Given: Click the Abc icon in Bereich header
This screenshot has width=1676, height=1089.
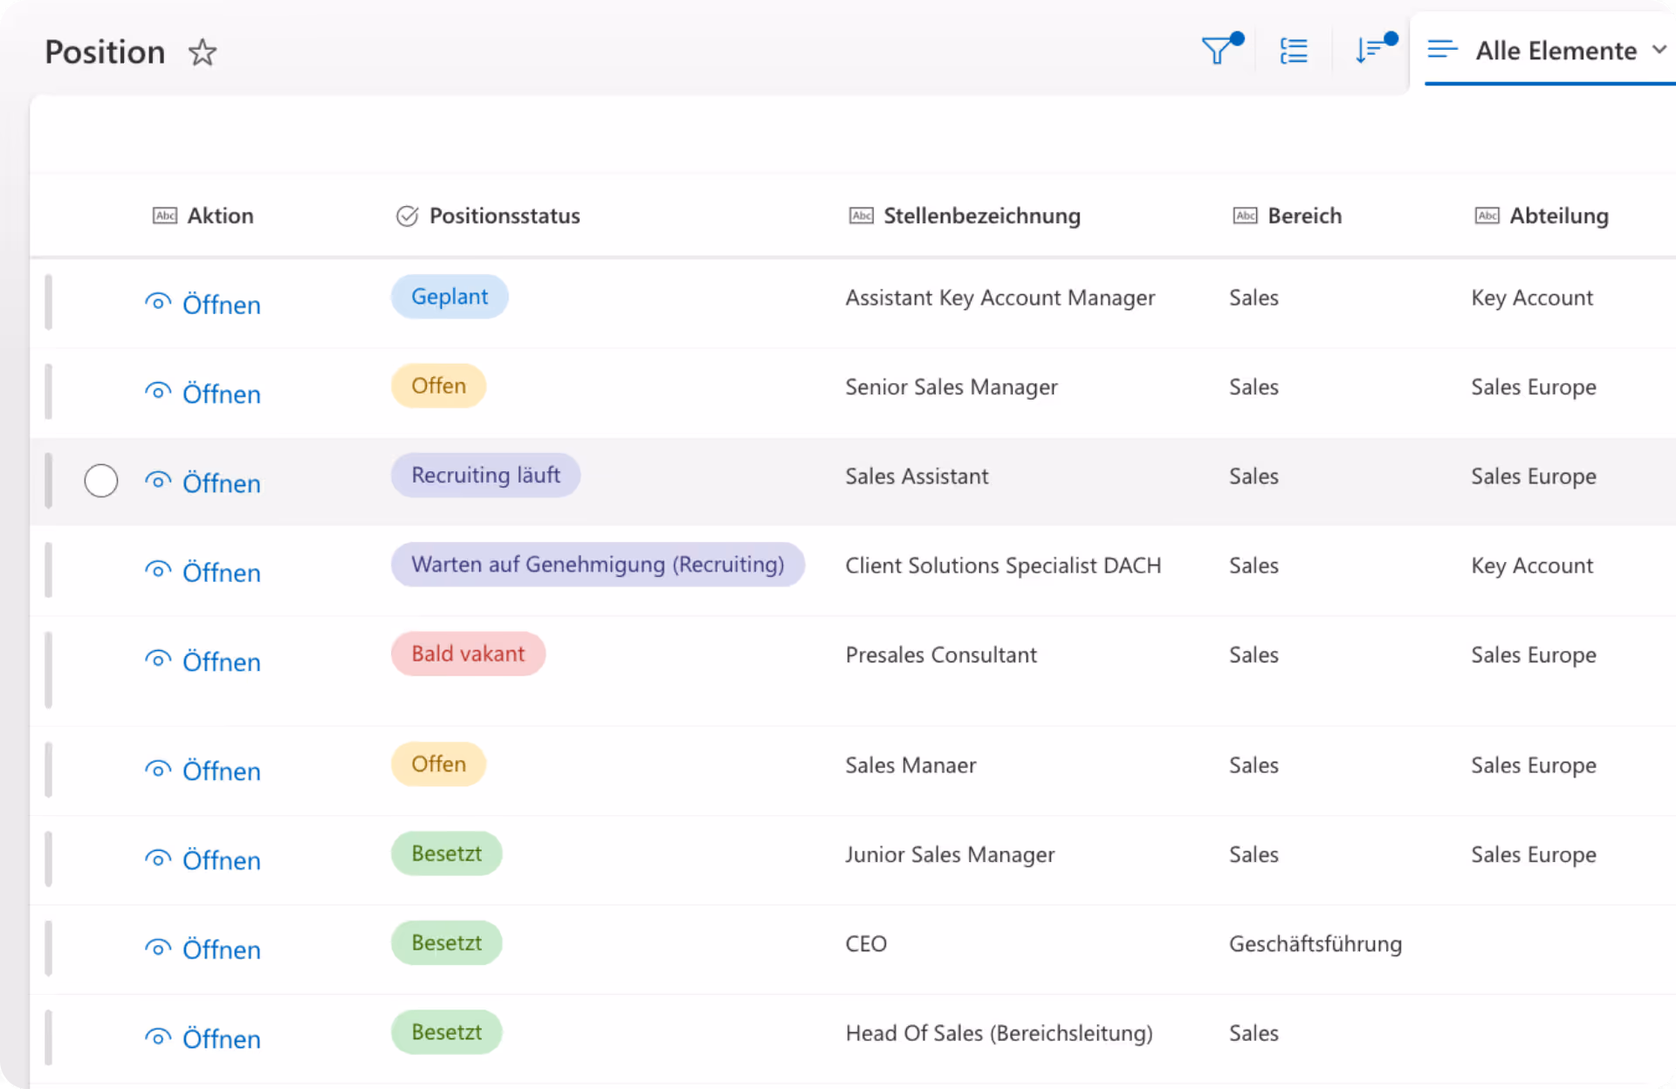Looking at the screenshot, I should pyautogui.click(x=1245, y=216).
